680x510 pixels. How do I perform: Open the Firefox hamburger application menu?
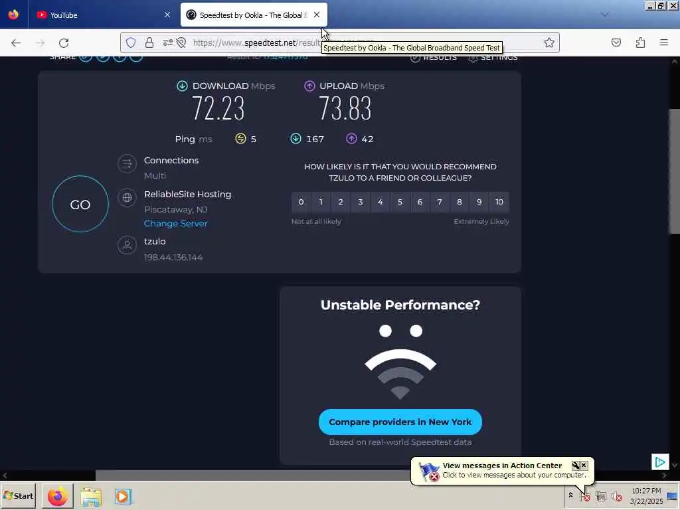pos(664,42)
